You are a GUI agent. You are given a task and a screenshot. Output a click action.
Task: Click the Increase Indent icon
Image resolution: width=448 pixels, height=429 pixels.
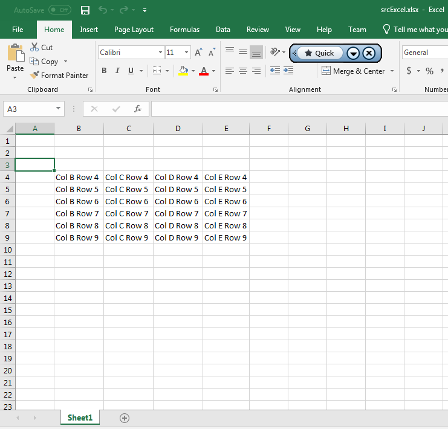click(x=288, y=71)
